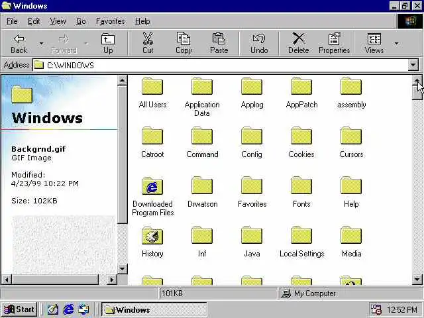
Task: Click the file list scroll down arrow
Action: tap(417, 279)
